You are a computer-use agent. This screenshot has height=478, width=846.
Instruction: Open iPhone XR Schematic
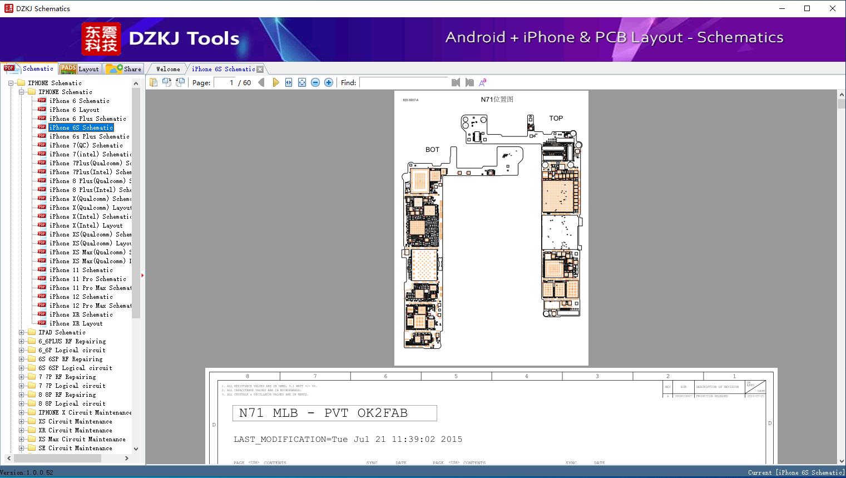pos(81,314)
